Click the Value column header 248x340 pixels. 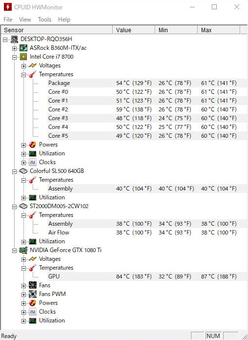(x=134, y=30)
